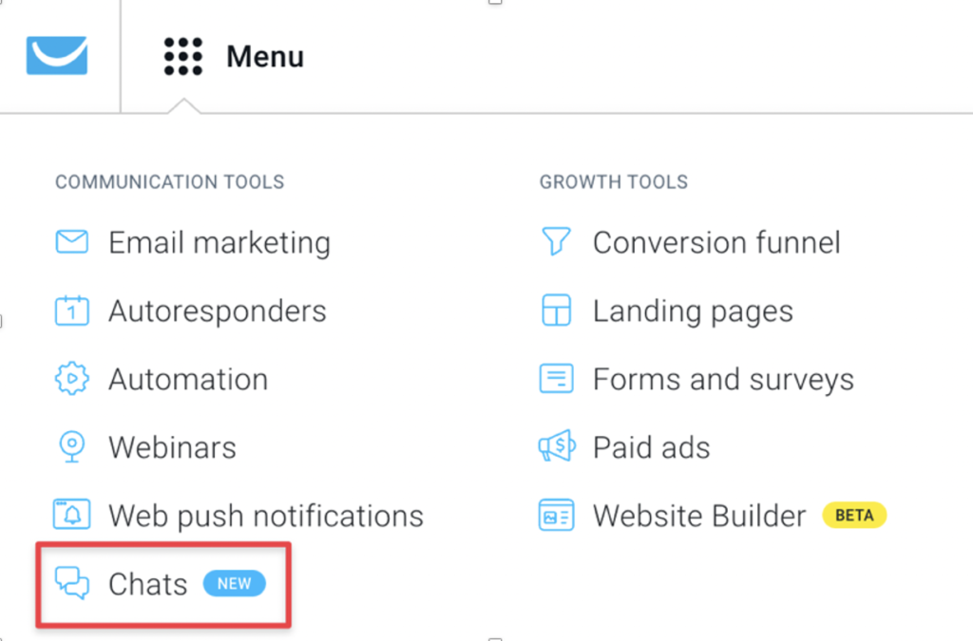
Task: Click the Web push notifications bell icon
Action: coord(72,515)
